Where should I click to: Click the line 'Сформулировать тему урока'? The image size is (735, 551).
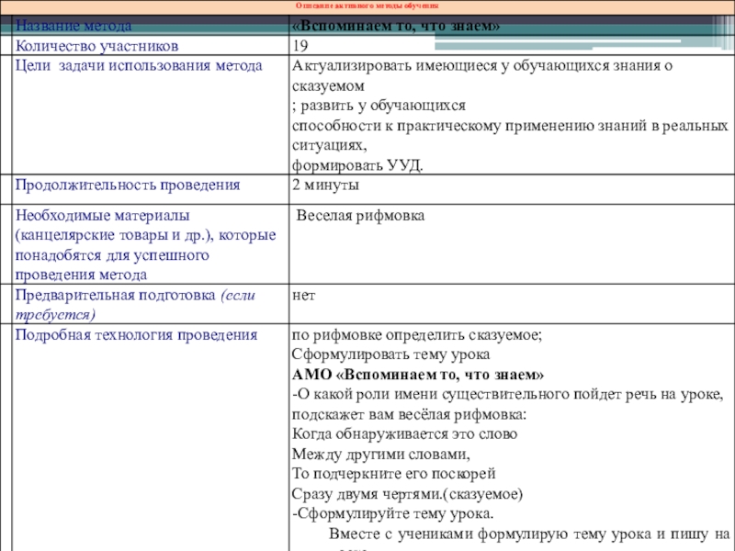click(391, 354)
